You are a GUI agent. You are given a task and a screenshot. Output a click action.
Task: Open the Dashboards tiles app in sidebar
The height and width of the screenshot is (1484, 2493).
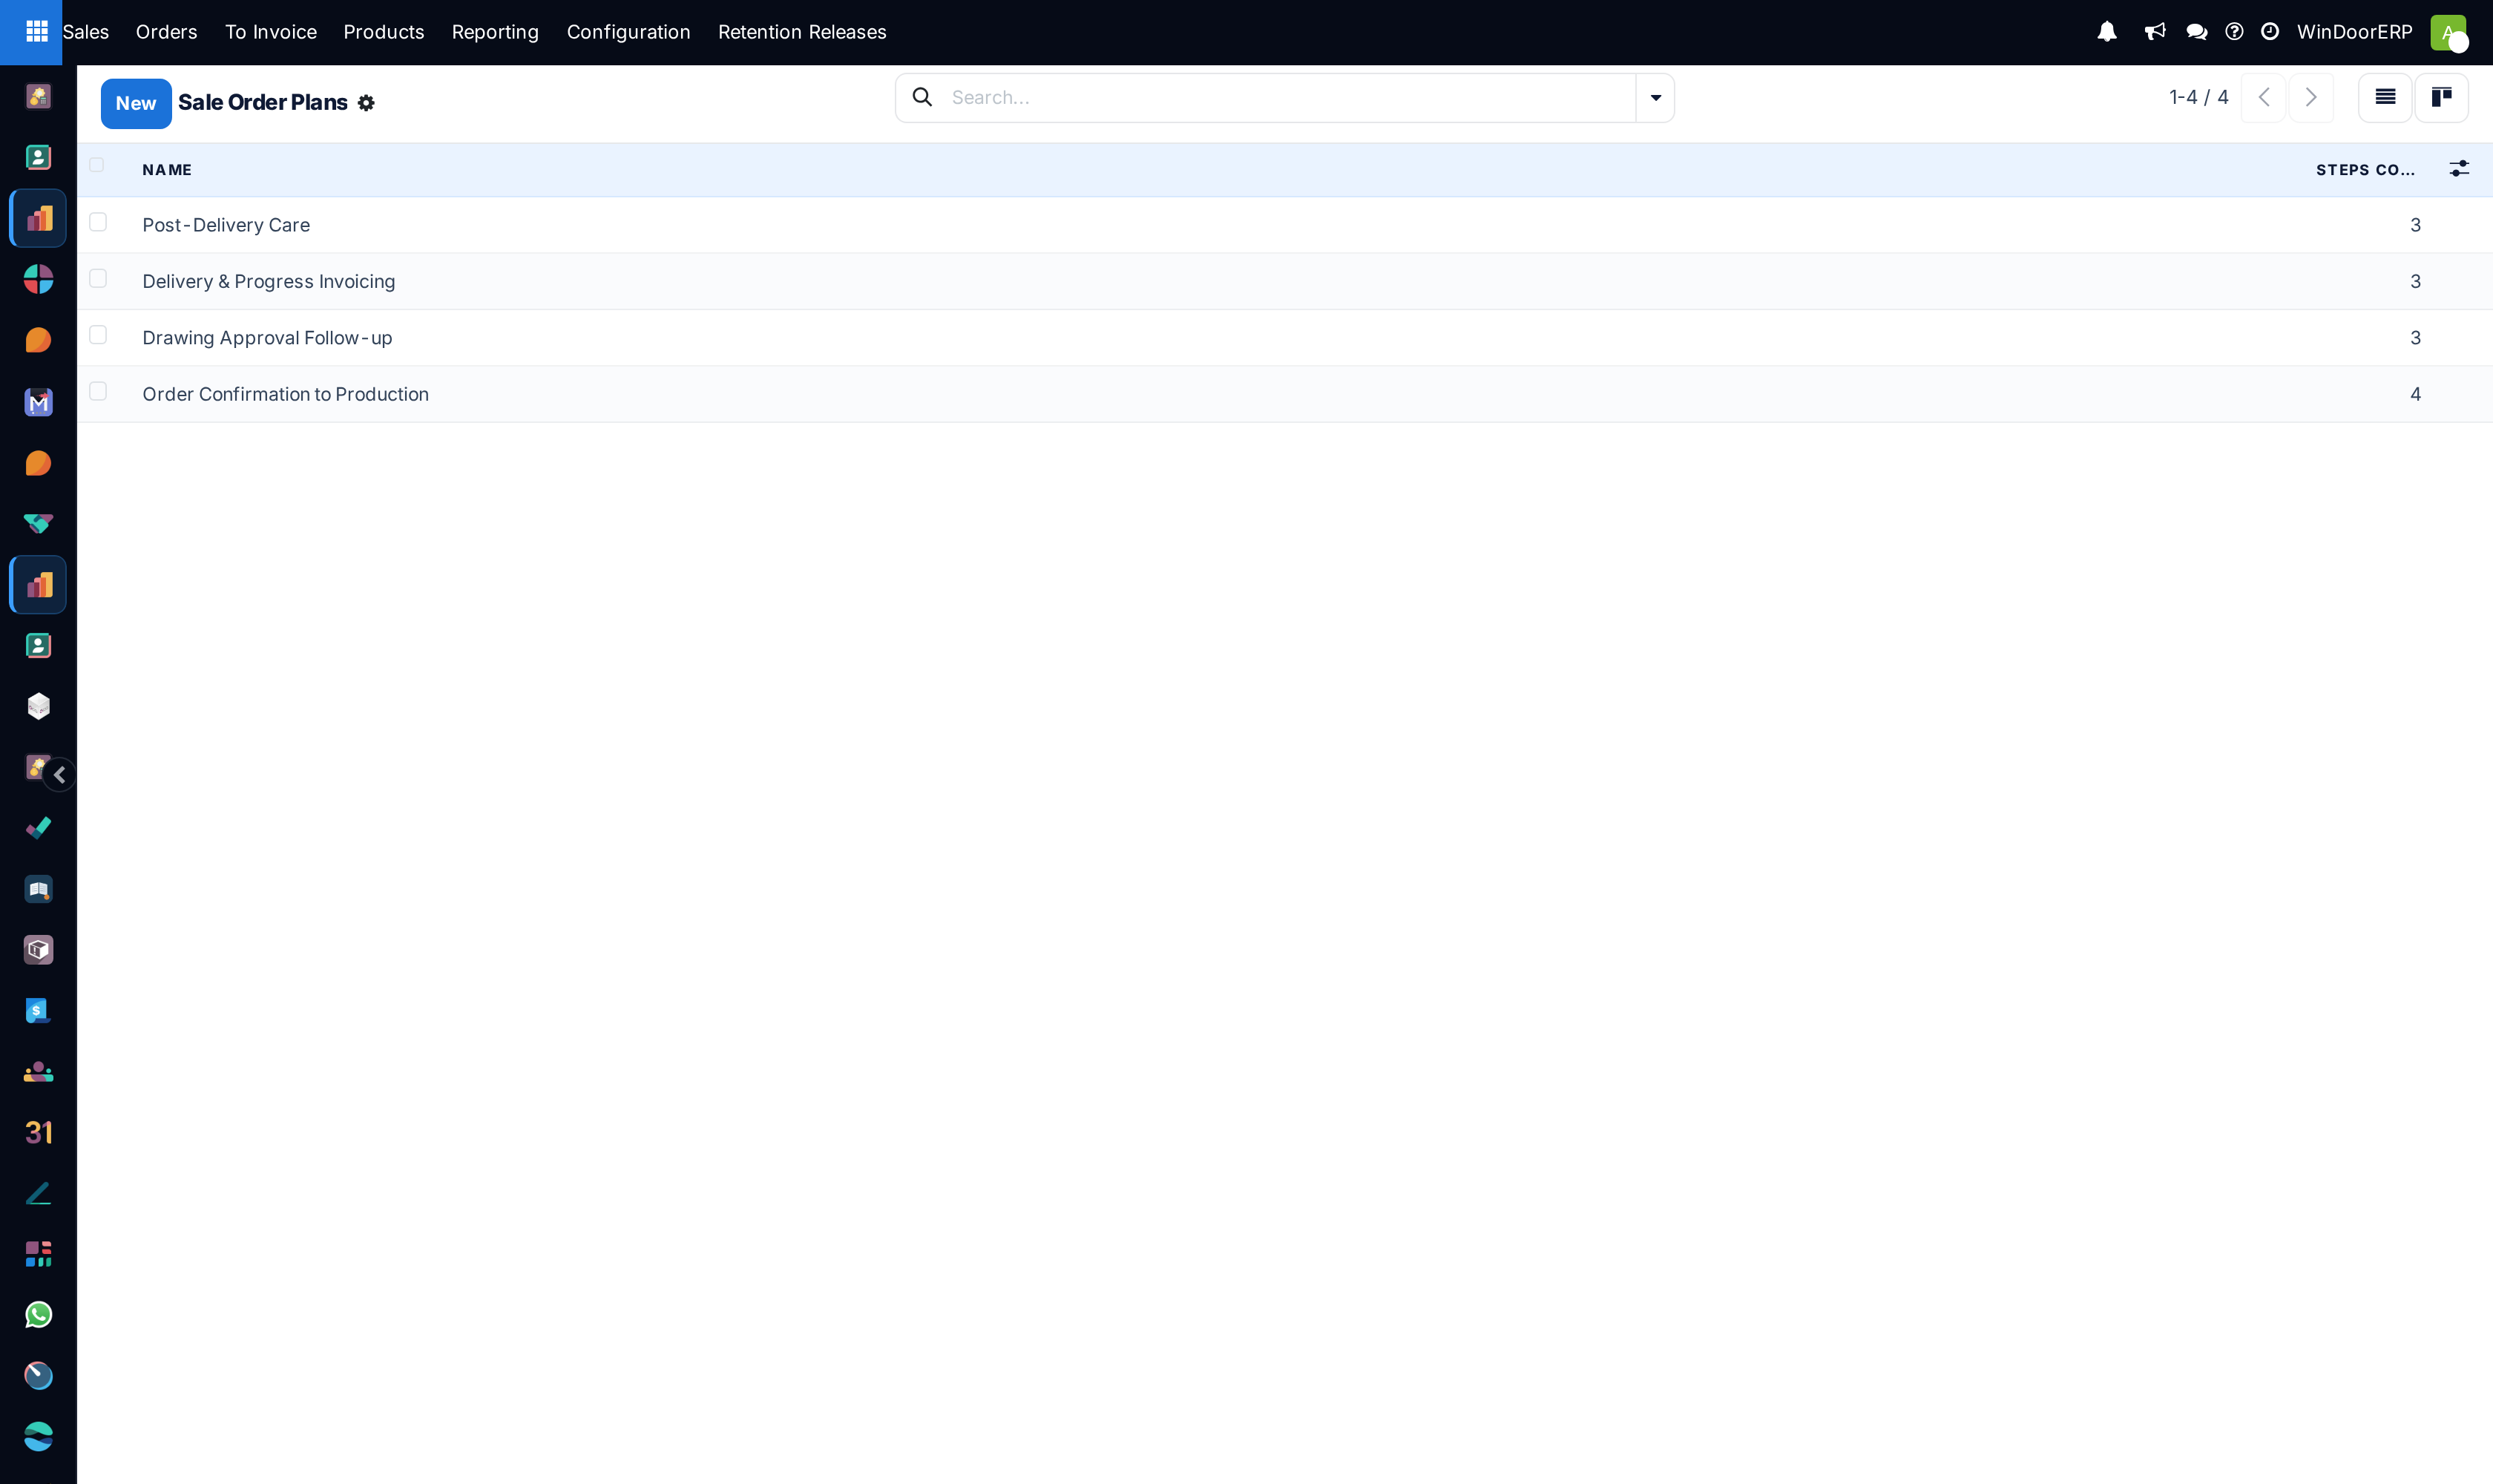click(38, 1254)
